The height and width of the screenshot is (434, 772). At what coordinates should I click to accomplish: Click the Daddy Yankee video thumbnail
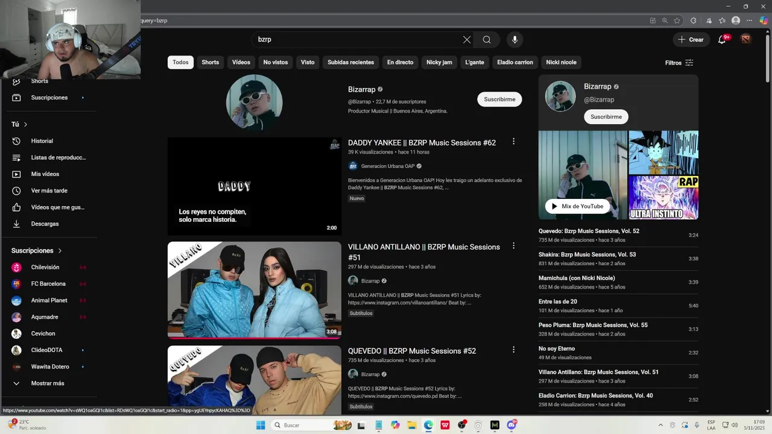click(255, 186)
